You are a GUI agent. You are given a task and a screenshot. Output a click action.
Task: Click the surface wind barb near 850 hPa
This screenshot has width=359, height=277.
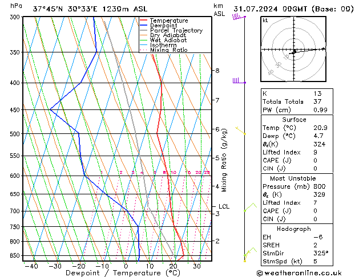[x=248, y=253]
